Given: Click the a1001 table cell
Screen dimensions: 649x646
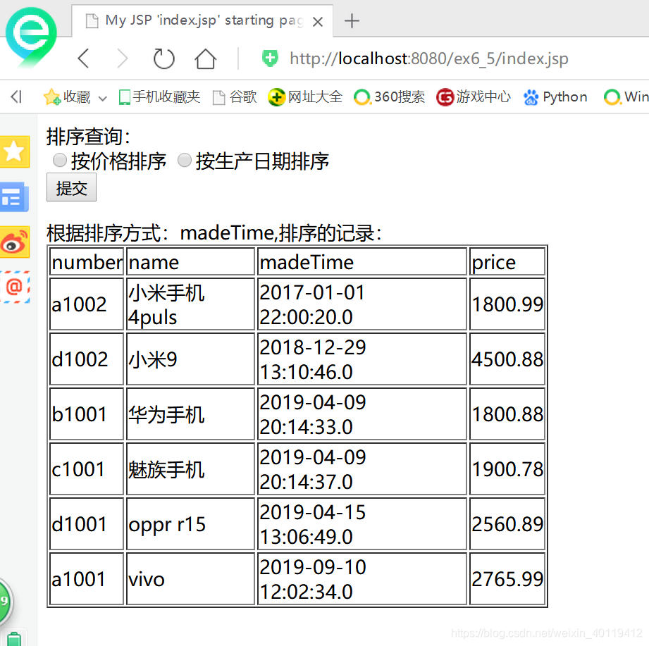Looking at the screenshot, I should [87, 579].
